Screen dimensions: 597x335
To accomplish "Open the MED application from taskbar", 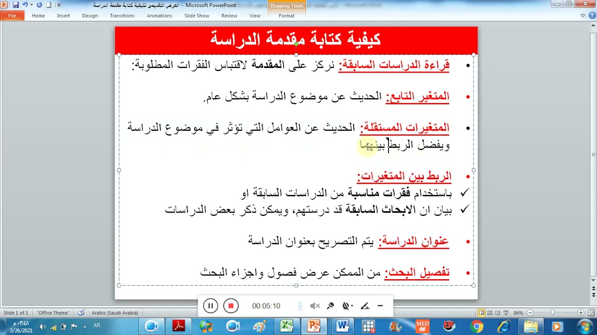I will pyautogui.click(x=423, y=327).
